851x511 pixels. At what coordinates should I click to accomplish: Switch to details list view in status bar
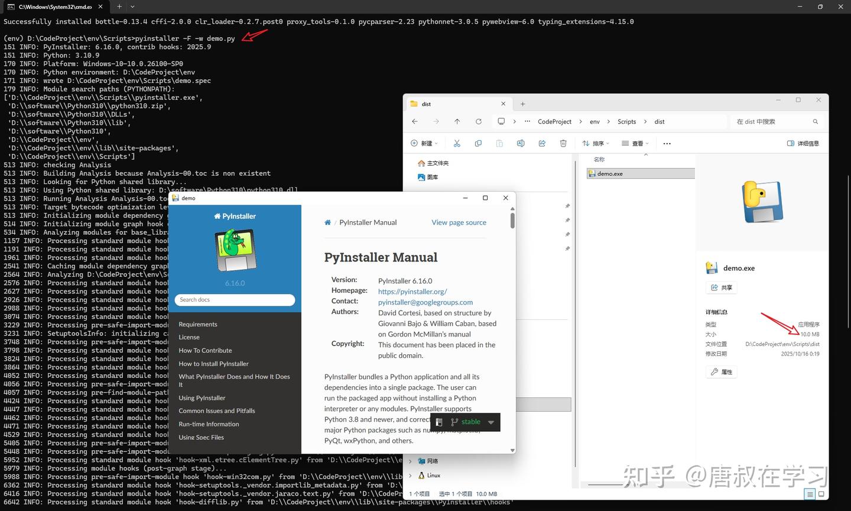point(810,494)
